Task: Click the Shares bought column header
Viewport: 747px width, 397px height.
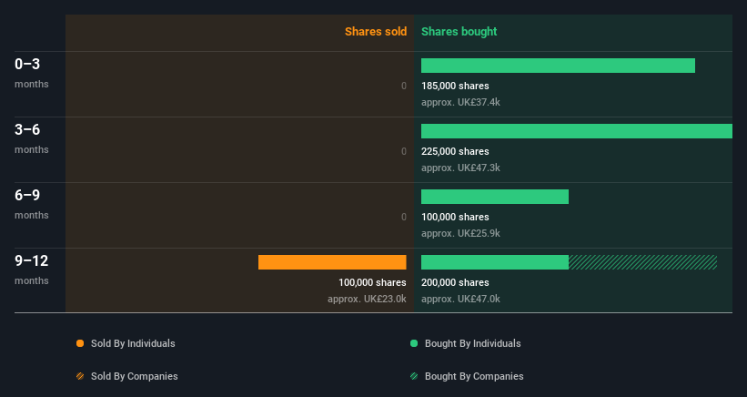Action: (x=459, y=32)
